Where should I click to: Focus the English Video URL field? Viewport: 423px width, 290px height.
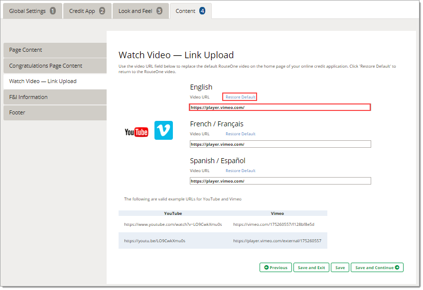(280, 107)
